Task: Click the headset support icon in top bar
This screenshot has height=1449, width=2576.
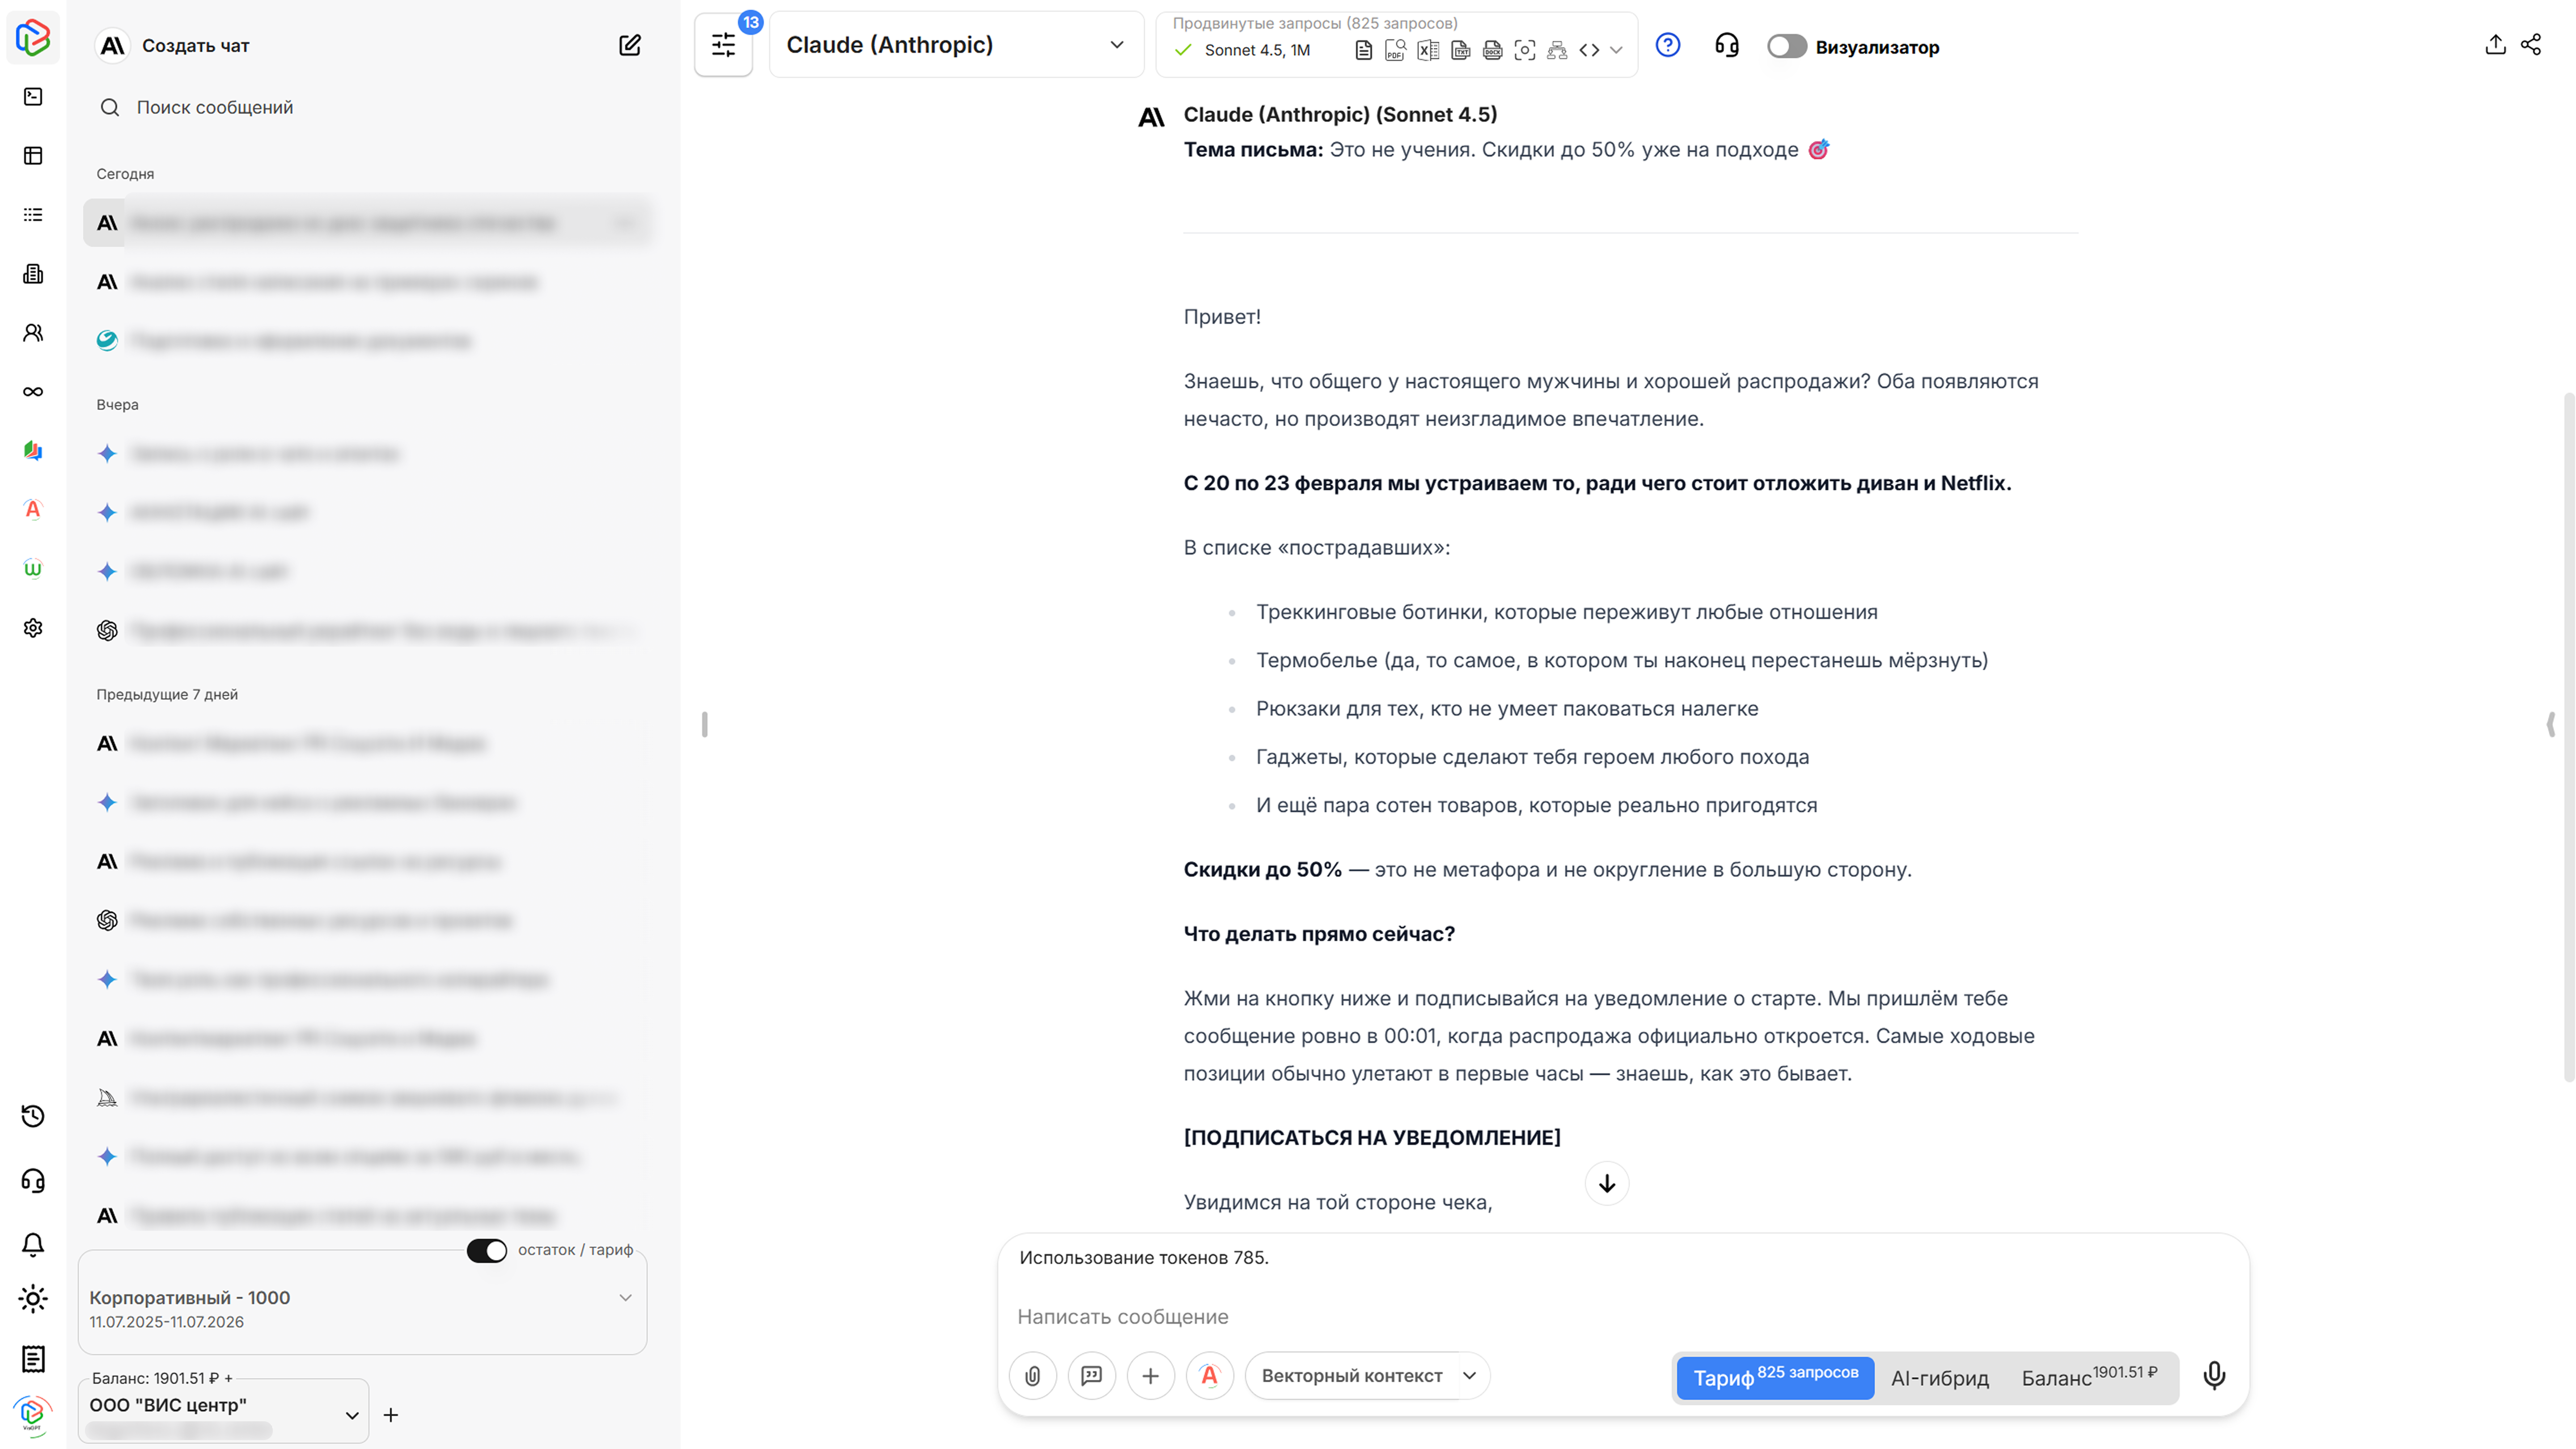Action: tap(1727, 45)
